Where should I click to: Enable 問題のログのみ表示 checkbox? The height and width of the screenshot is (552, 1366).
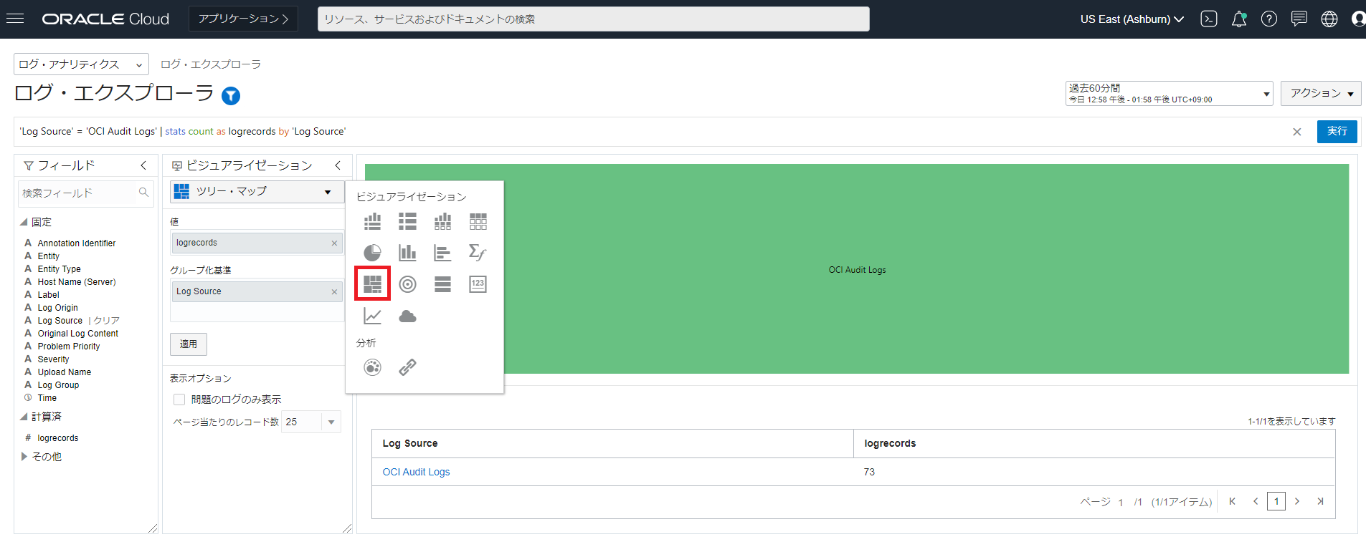tap(179, 400)
